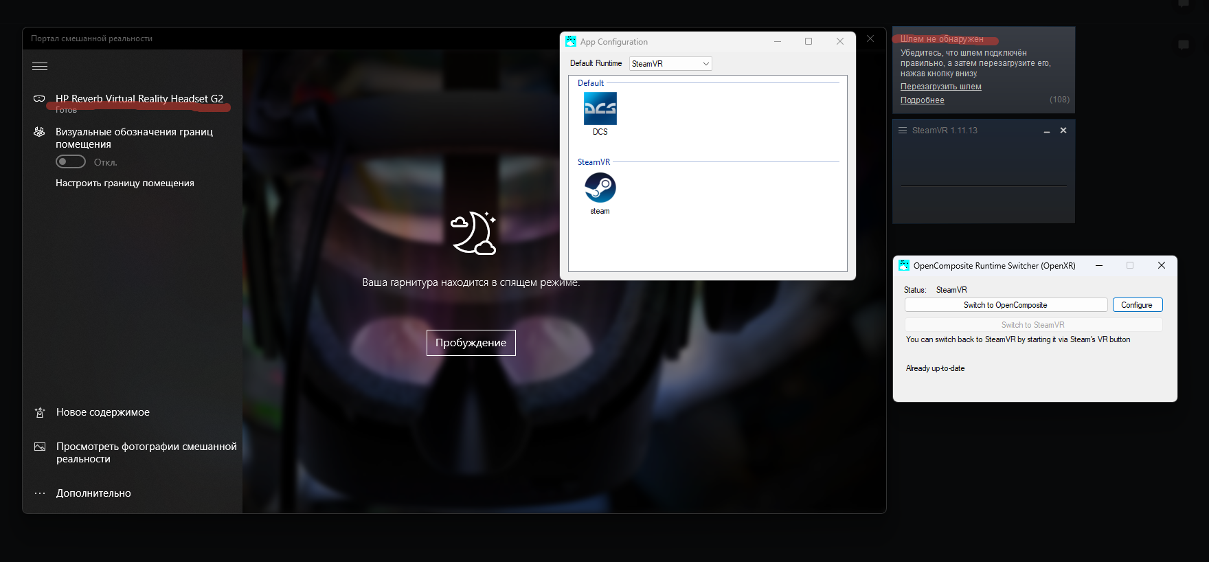This screenshot has width=1209, height=562.
Task: Open "Настроить границу помещения" link
Action: [125, 183]
